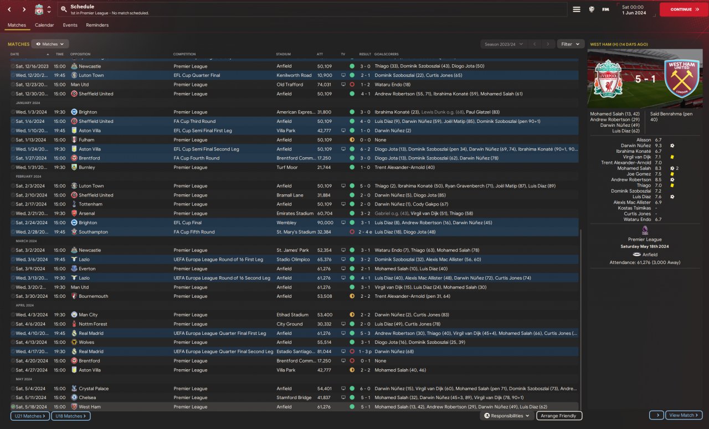The width and height of the screenshot is (709, 429).
Task: Click the Fulham club badge
Action: [74, 140]
